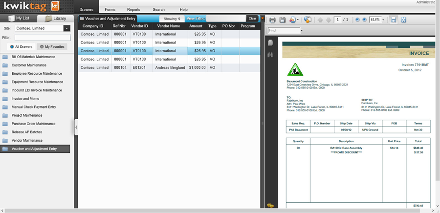This screenshot has width=440, height=213.
Task: Sort by Company ID column header
Action: coord(92,26)
